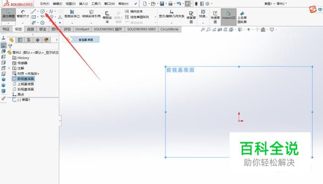Select History in the feature tree

pyautogui.click(x=23, y=58)
